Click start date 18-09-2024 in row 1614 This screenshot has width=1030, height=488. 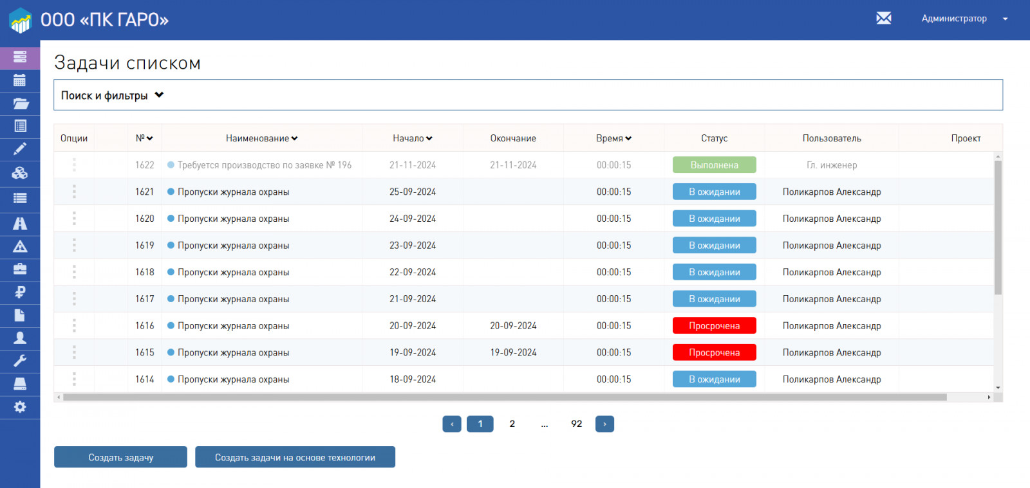point(413,379)
